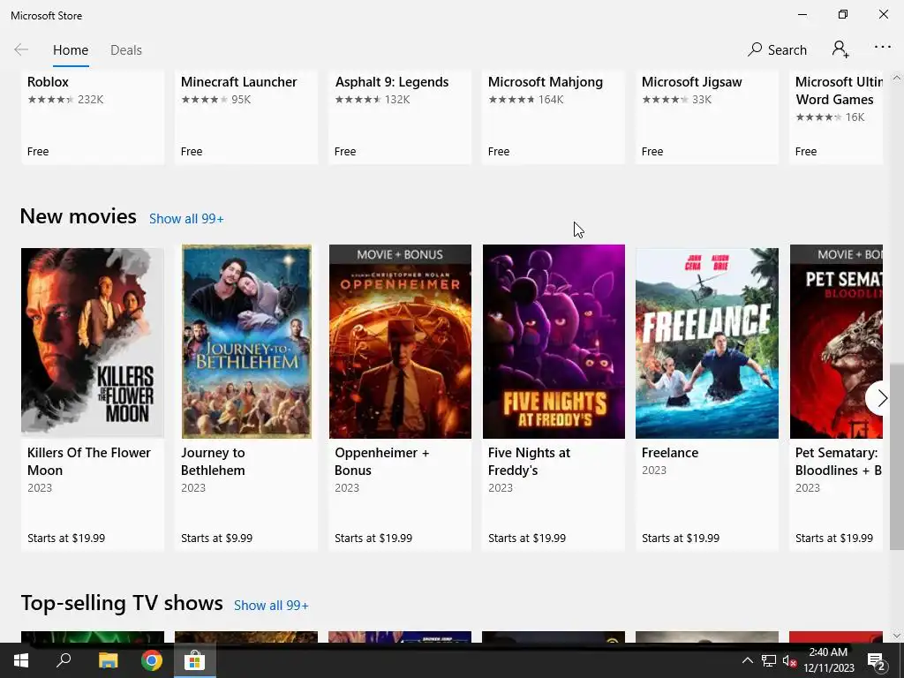
Task: Click the vertical scrollbar thumb
Action: point(897,456)
